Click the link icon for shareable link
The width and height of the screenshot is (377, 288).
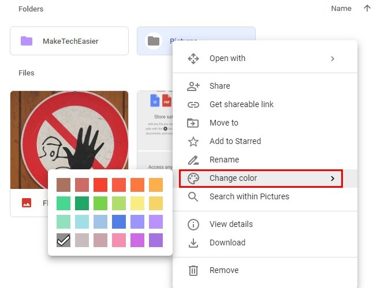coord(193,104)
